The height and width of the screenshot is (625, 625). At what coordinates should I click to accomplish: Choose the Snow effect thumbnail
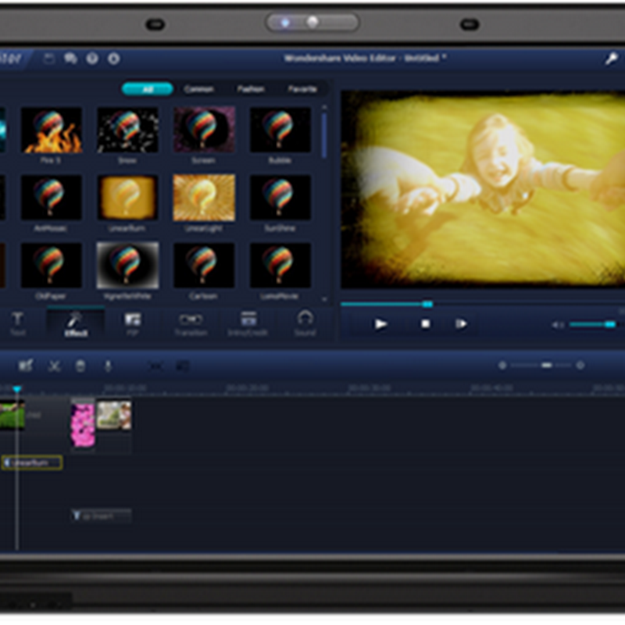127,130
